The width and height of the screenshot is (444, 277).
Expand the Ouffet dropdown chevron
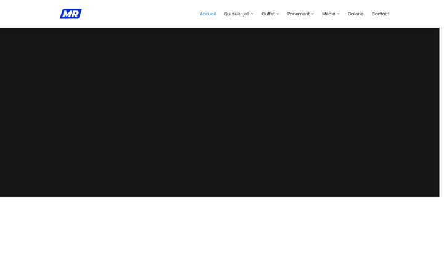[x=277, y=14]
